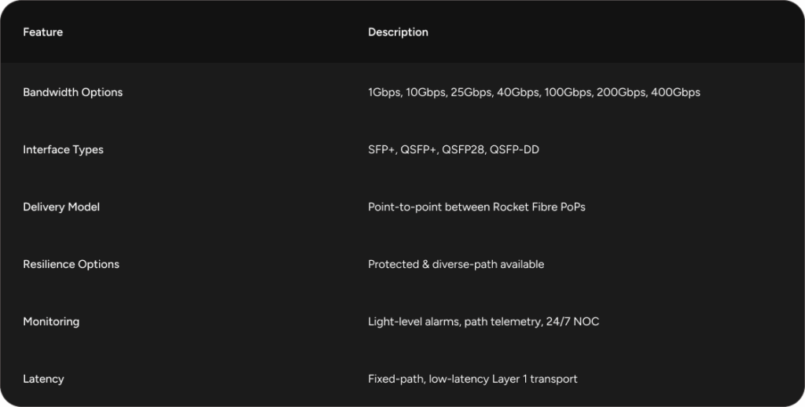Click the Fixed-path low-latency description
The width and height of the screenshot is (805, 407).
472,379
